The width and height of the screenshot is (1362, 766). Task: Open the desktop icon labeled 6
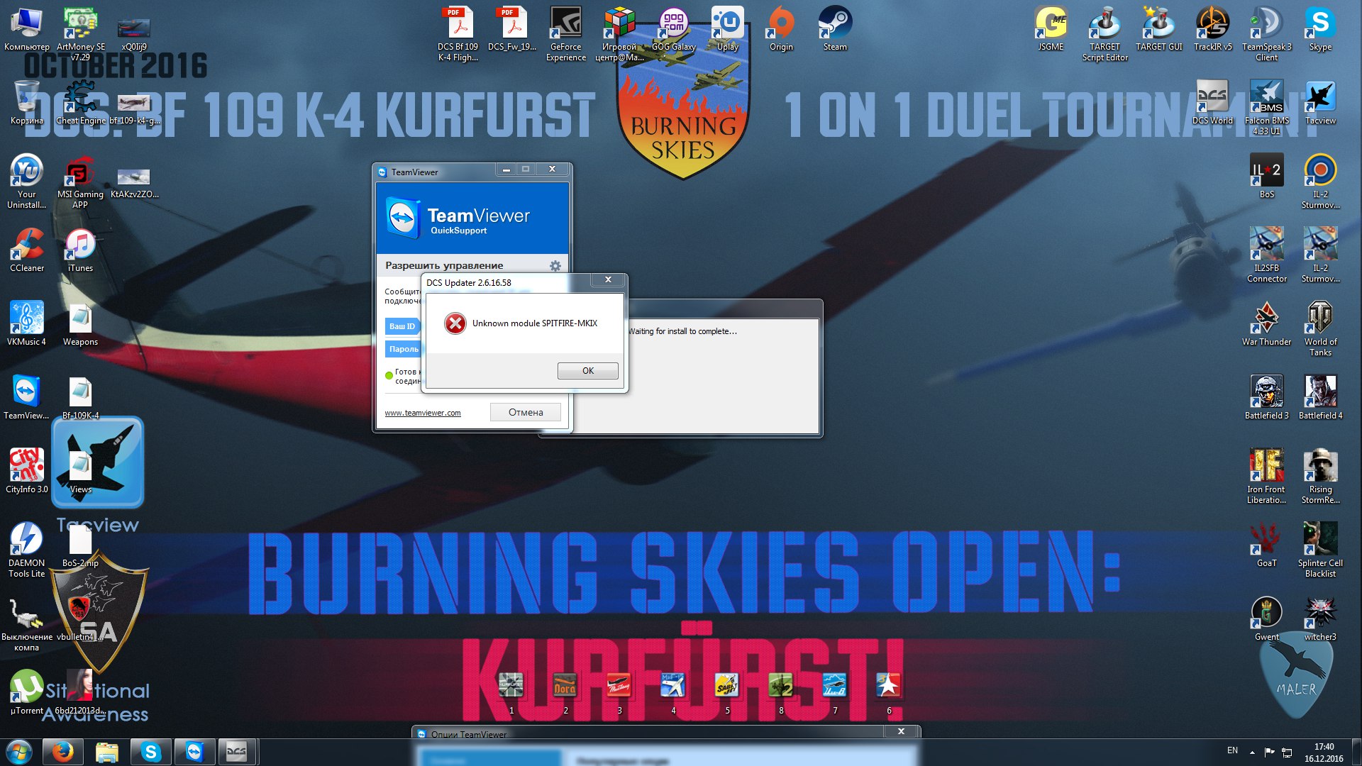tap(889, 693)
